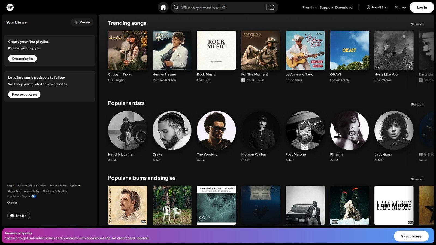Open Lo Arriesgo Todo album cover

click(x=305, y=50)
